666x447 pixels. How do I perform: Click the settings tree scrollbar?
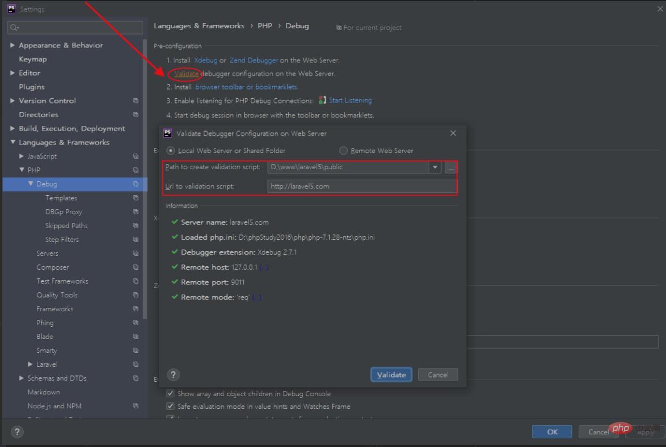(145, 180)
